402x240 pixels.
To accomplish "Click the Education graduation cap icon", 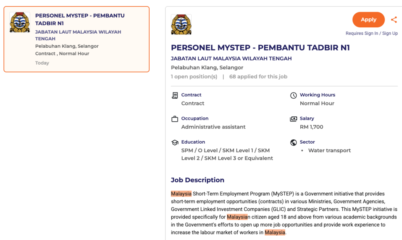I will coord(175,143).
